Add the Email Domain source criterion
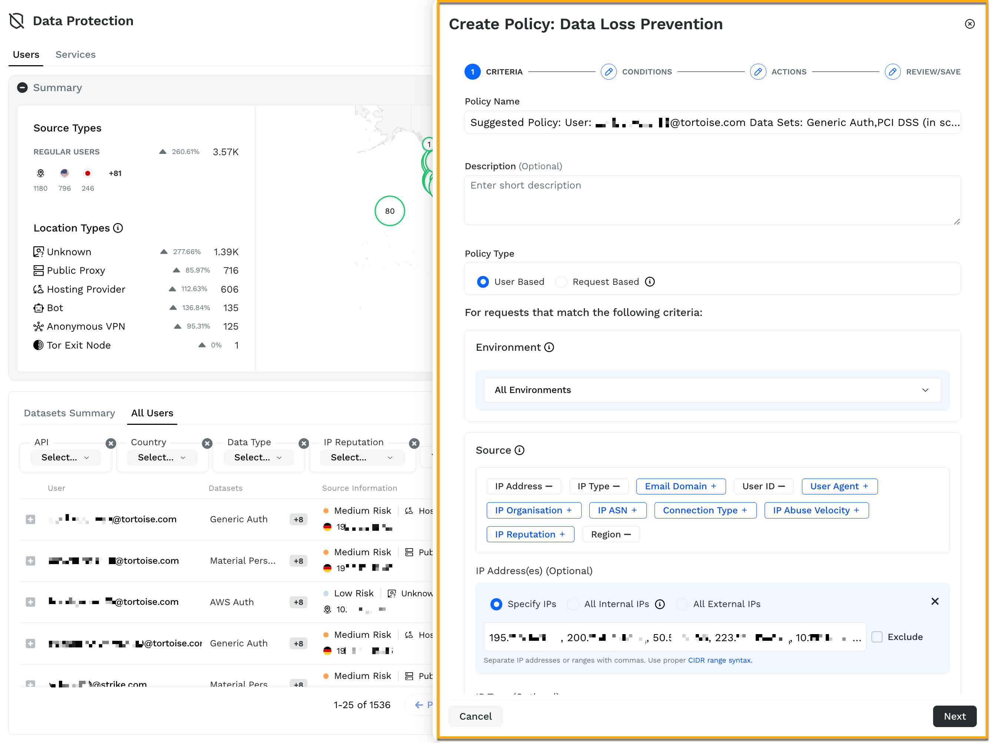 [681, 486]
